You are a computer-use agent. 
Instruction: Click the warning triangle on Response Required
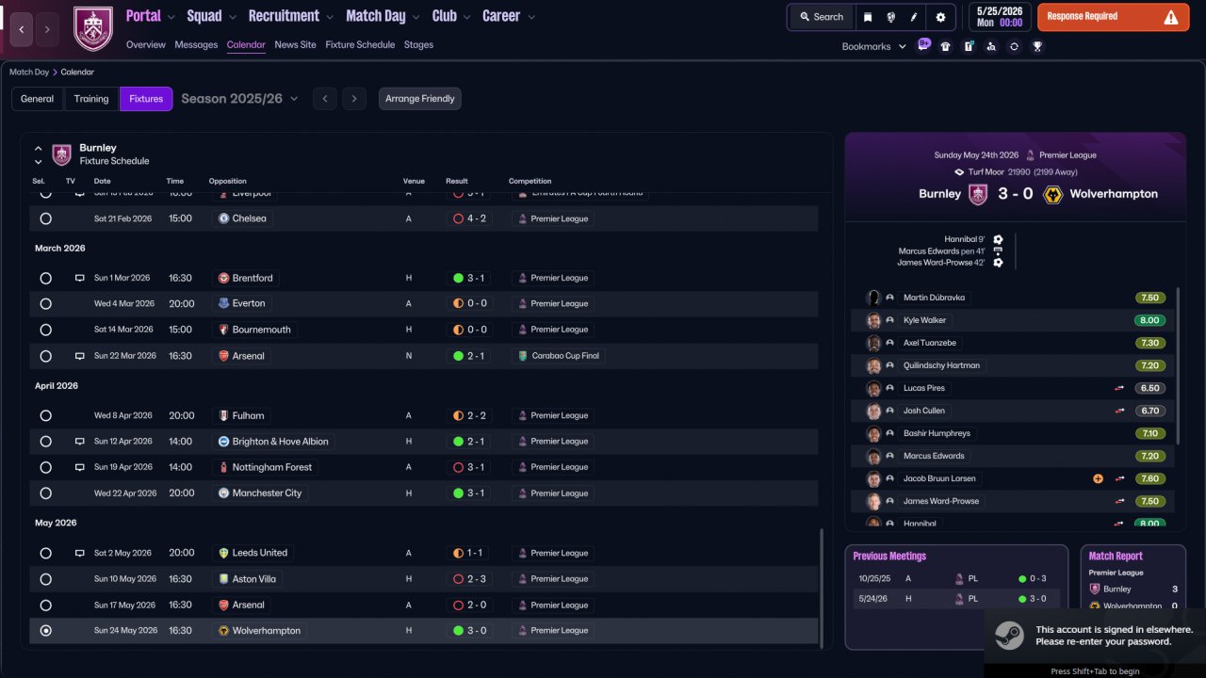click(1170, 17)
